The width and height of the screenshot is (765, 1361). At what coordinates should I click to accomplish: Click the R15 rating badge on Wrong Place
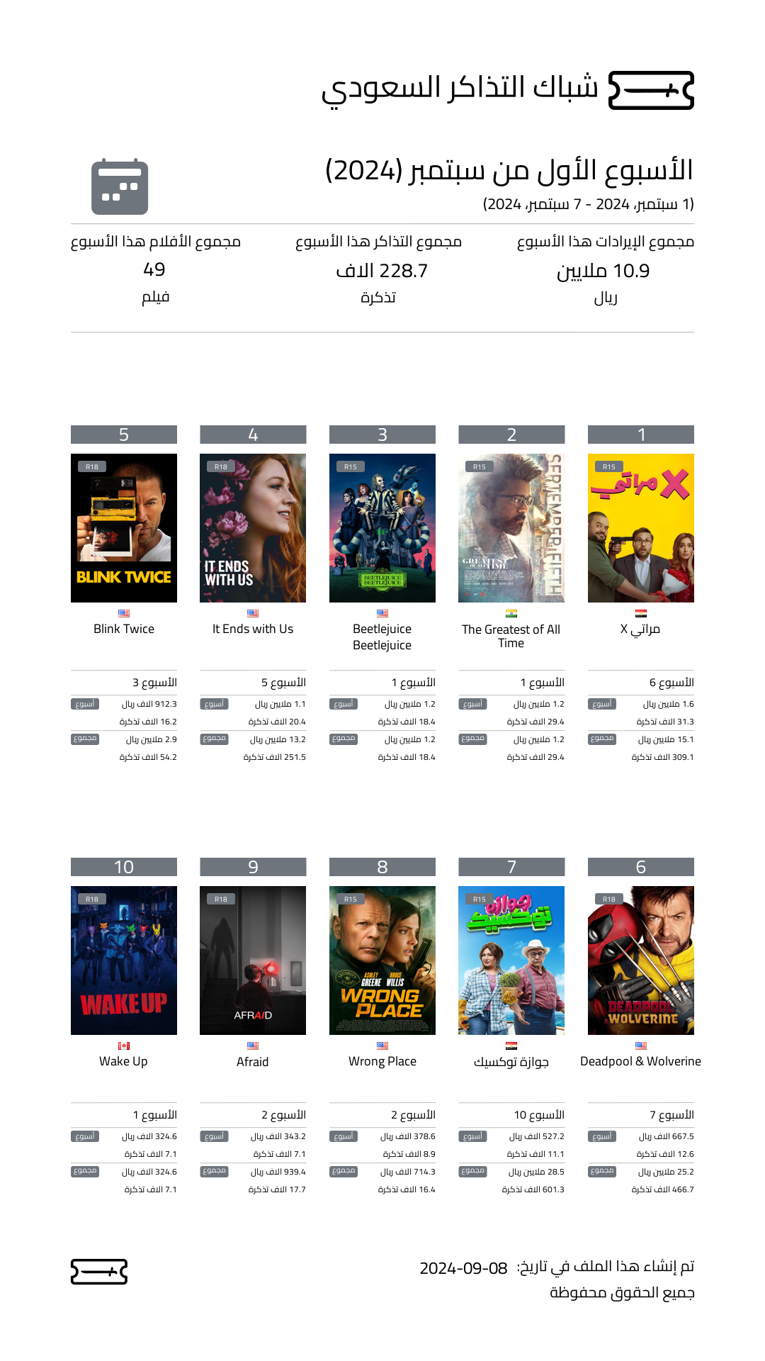tap(351, 899)
